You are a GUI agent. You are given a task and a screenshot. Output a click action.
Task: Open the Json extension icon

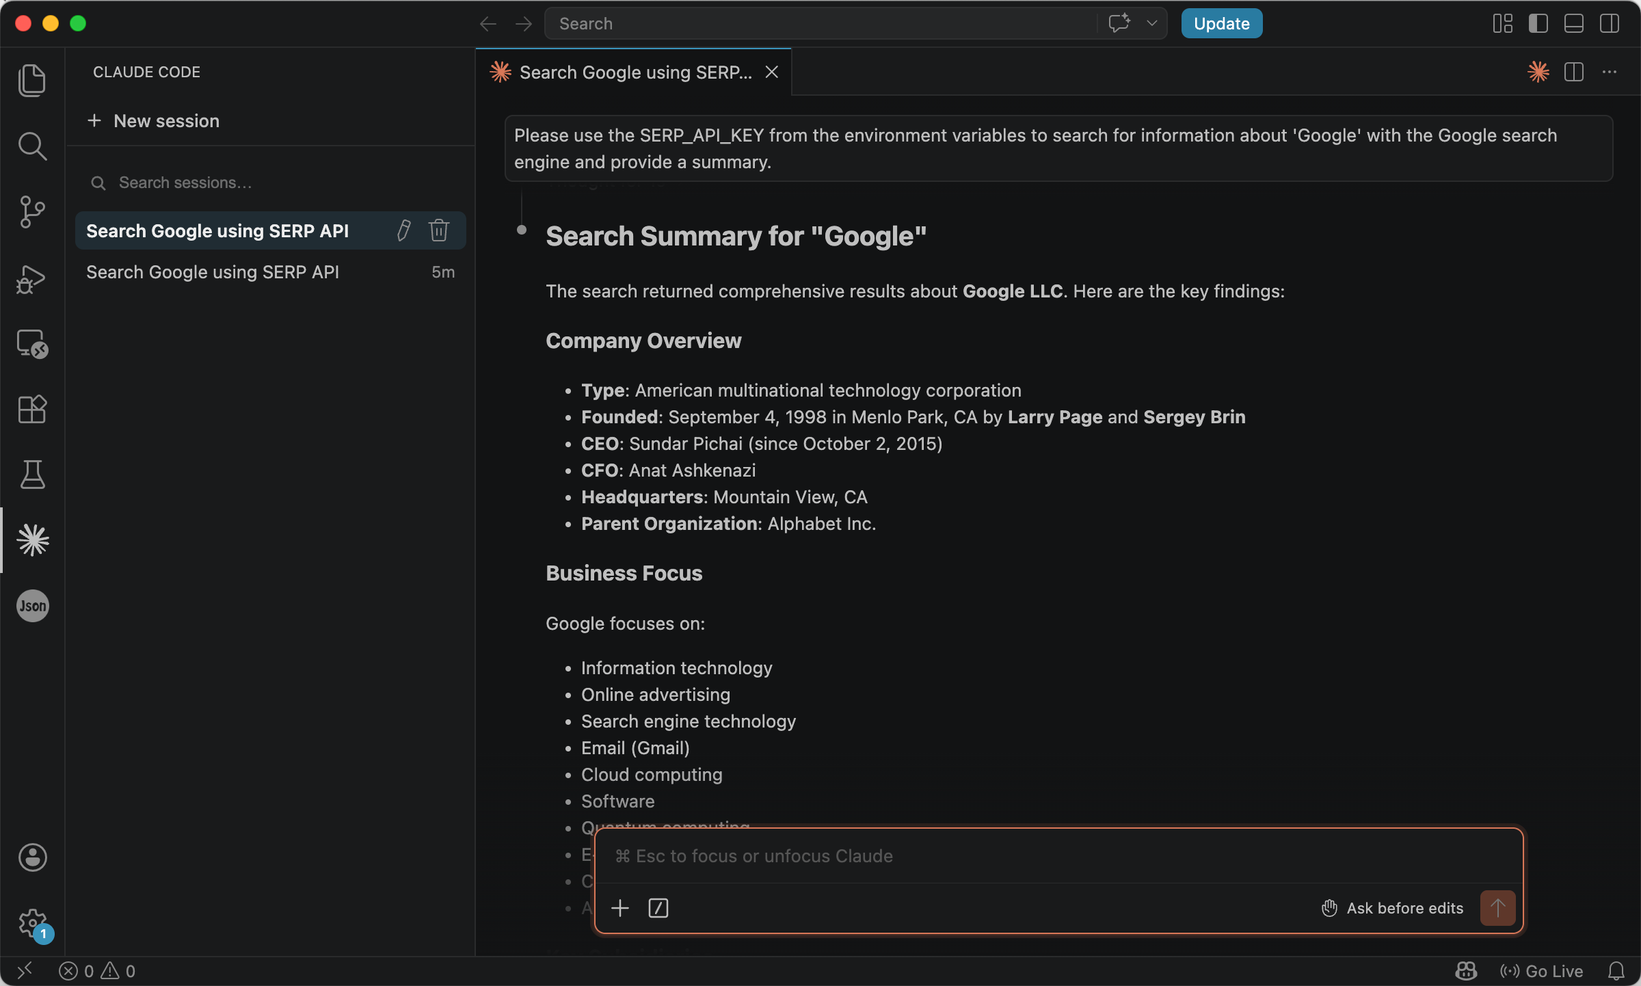32,606
